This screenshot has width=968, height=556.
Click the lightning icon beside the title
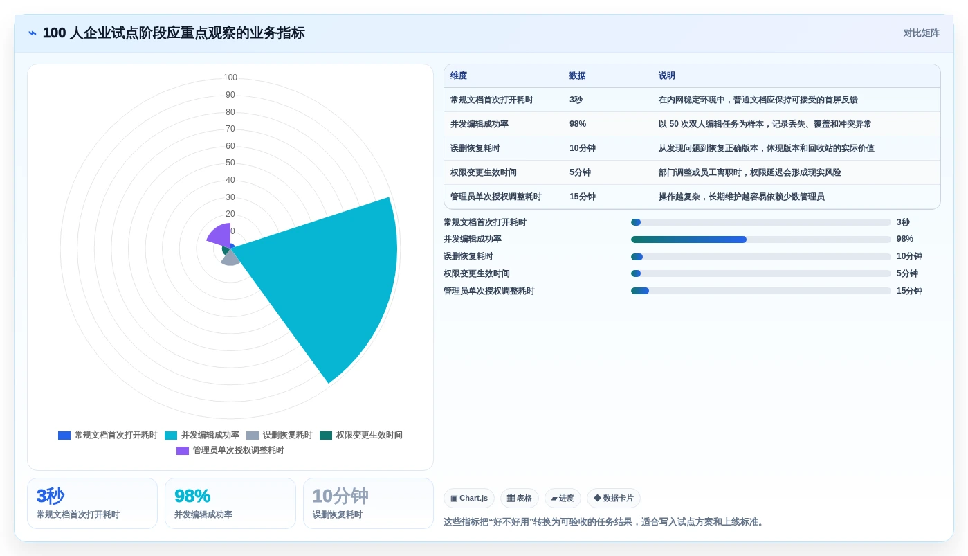click(33, 33)
